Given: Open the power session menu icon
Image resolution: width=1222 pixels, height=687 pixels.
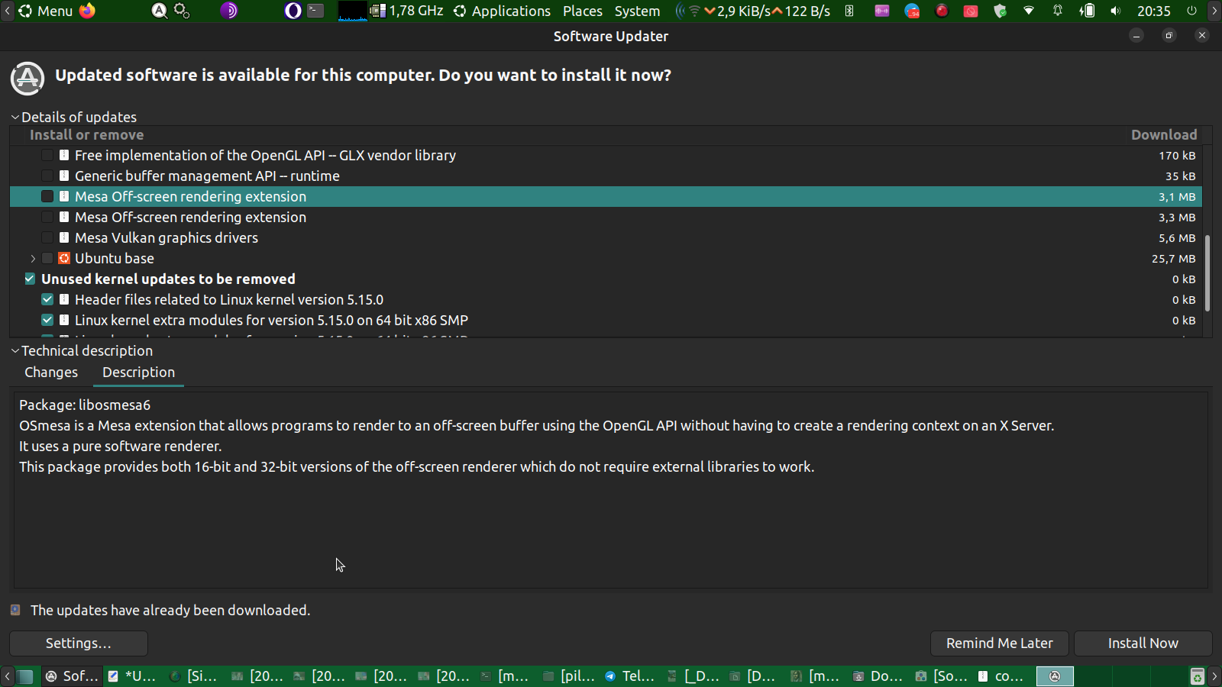Looking at the screenshot, I should (1191, 11).
